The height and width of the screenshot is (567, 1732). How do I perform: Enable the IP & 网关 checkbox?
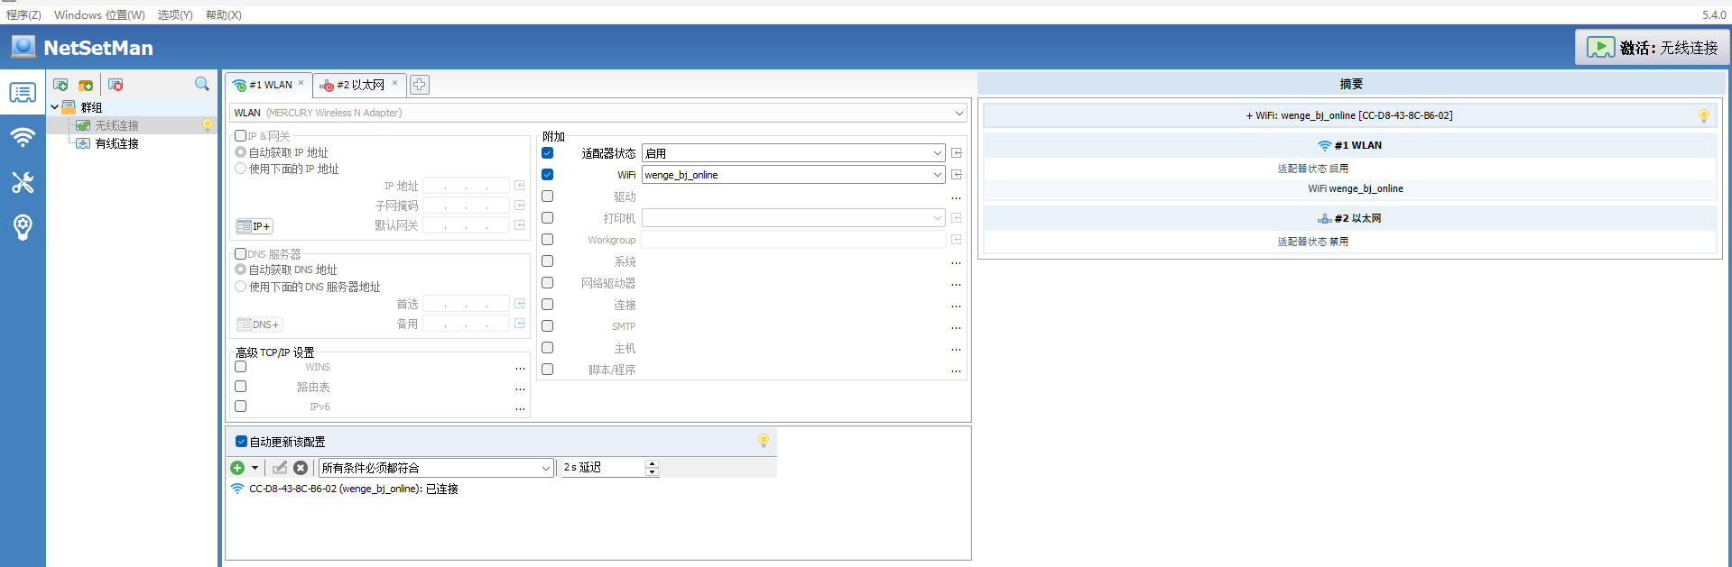[x=241, y=136]
